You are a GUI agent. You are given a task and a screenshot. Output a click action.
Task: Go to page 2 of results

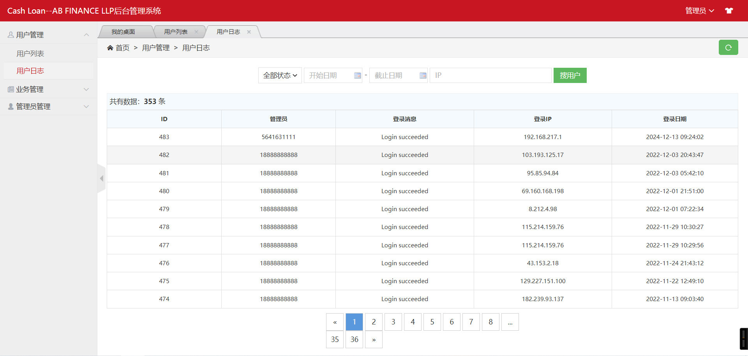[374, 322]
